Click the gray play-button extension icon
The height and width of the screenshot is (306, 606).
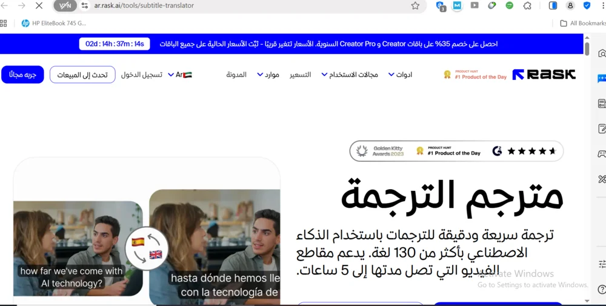[474, 5]
